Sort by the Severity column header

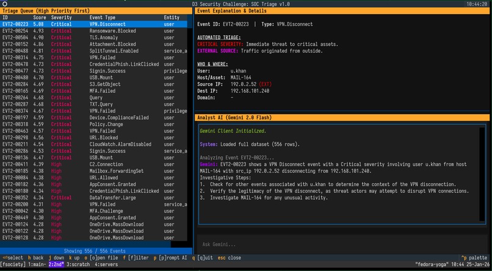tap(62, 18)
